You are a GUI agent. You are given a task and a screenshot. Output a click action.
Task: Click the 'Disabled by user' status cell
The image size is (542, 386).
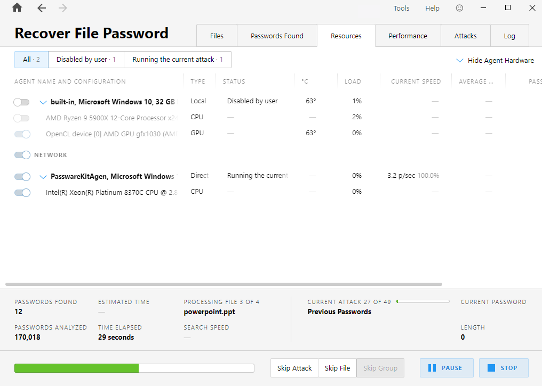[252, 101]
